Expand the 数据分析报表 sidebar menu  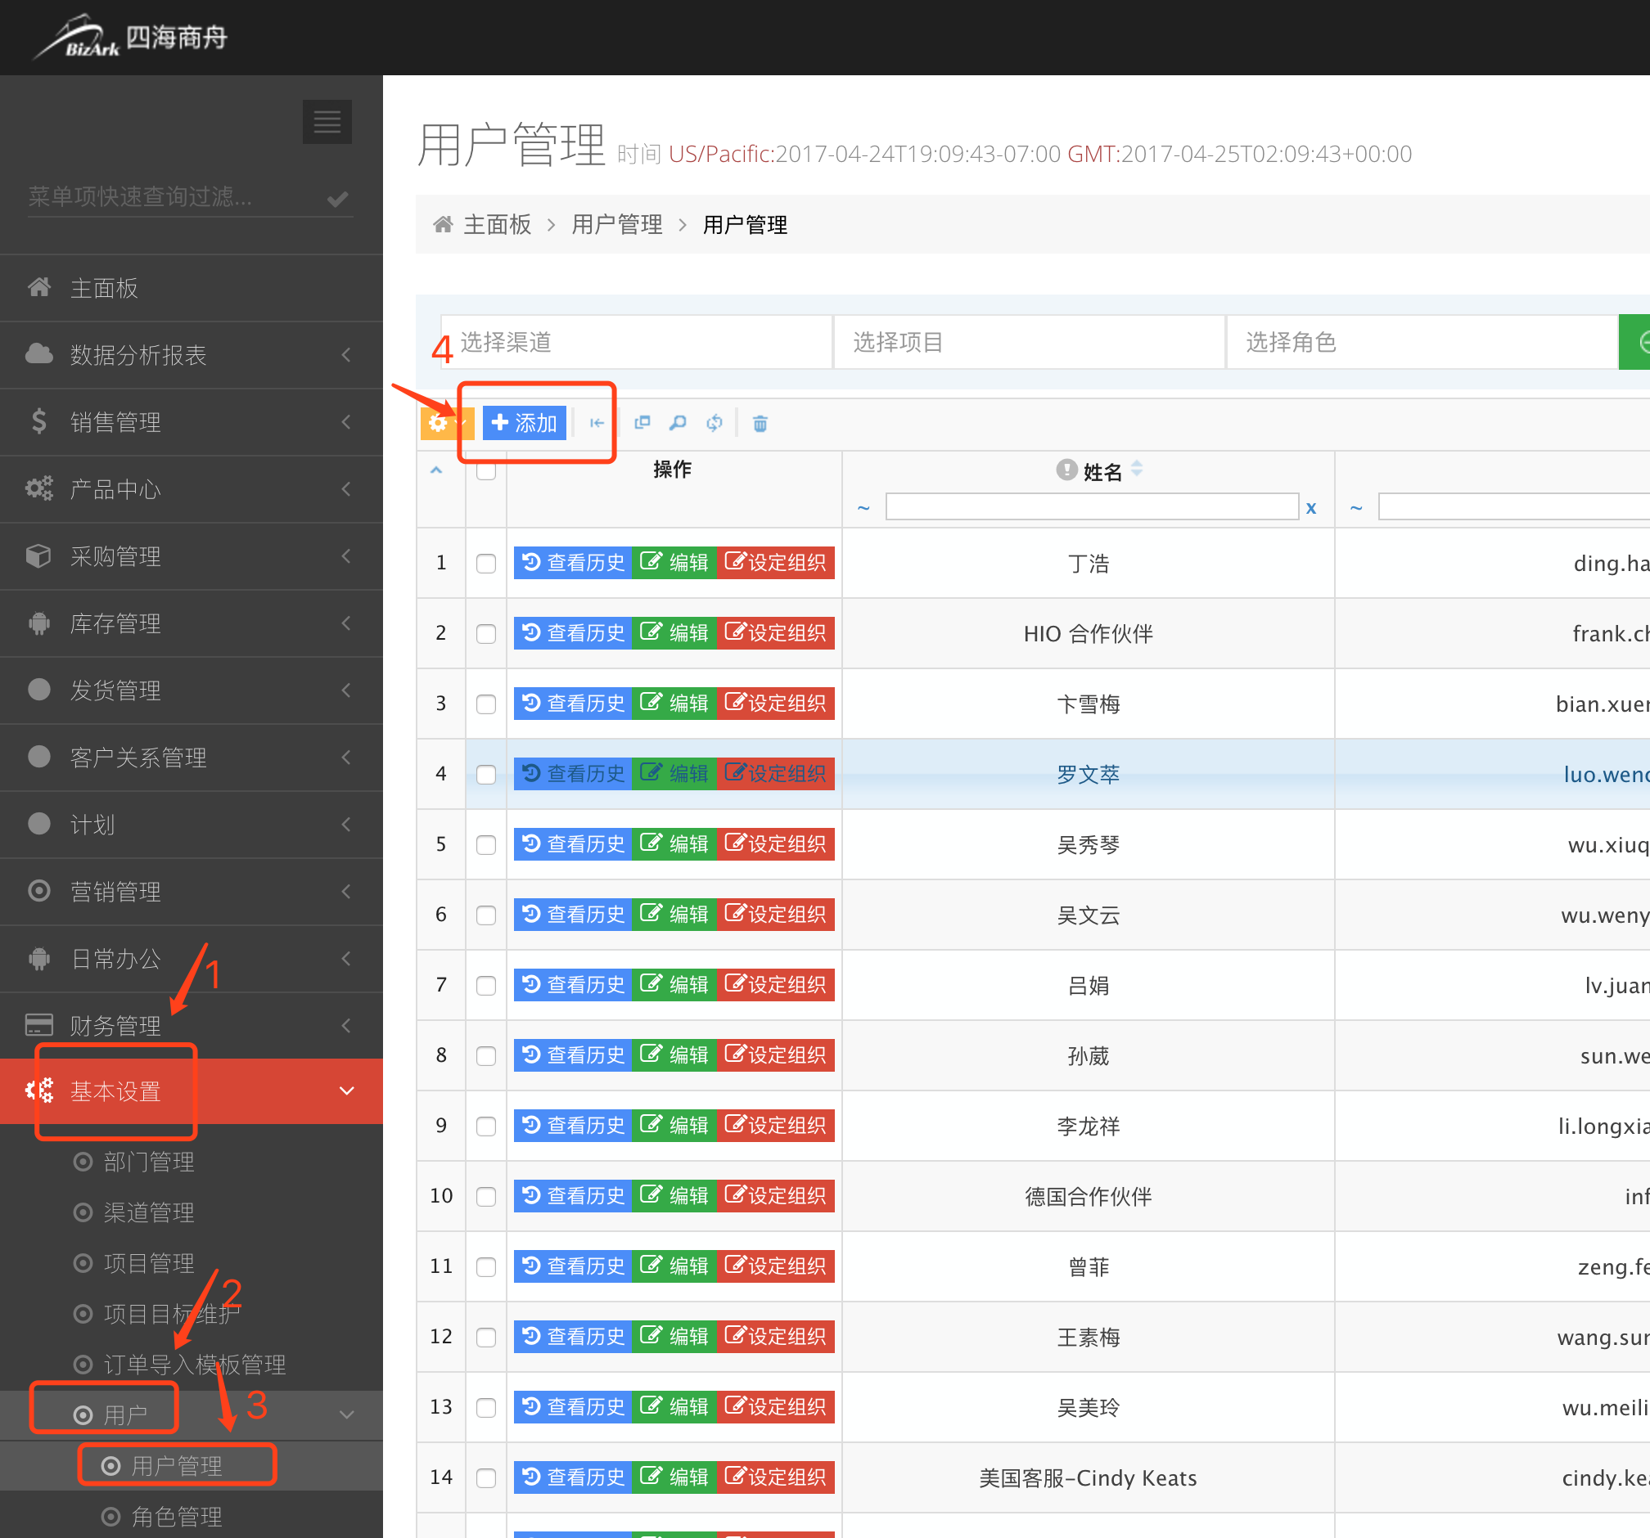coord(191,355)
